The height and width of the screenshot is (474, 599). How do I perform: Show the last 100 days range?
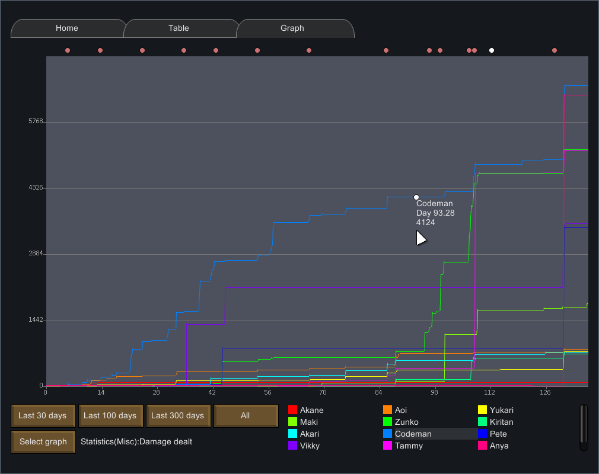tap(110, 415)
